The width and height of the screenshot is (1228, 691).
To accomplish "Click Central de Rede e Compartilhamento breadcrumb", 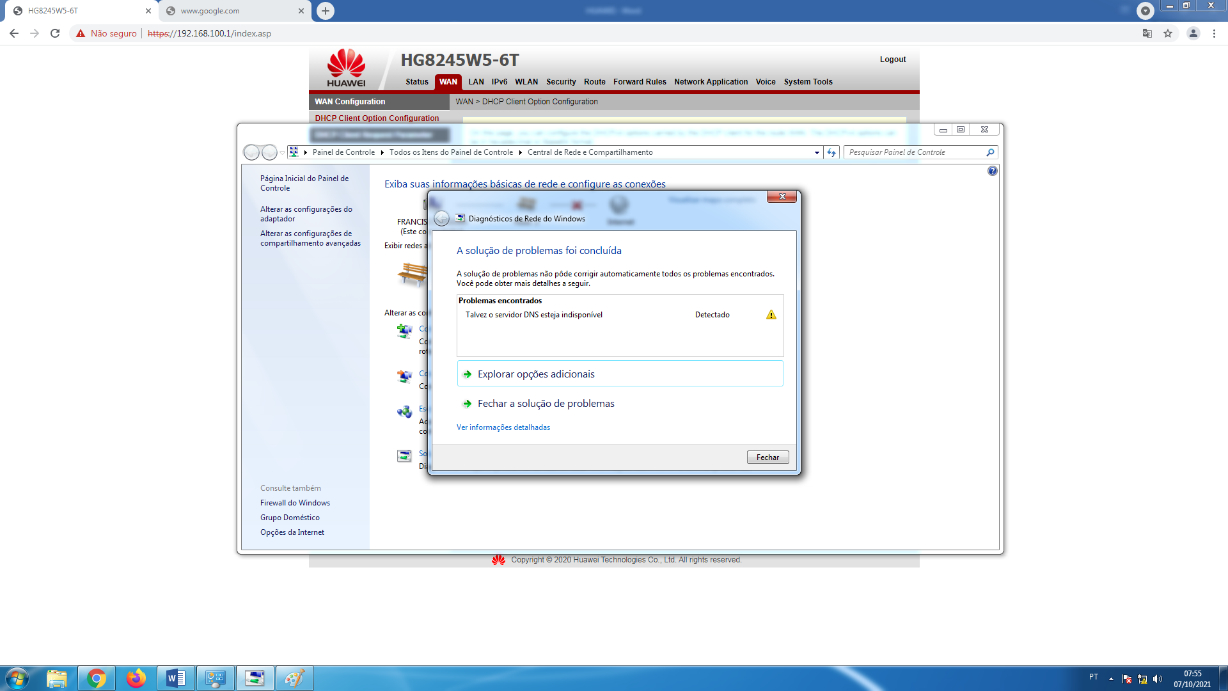I will click(x=590, y=152).
